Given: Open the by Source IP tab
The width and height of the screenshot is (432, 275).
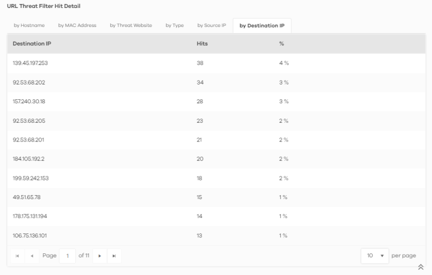Looking at the screenshot, I should (x=212, y=25).
